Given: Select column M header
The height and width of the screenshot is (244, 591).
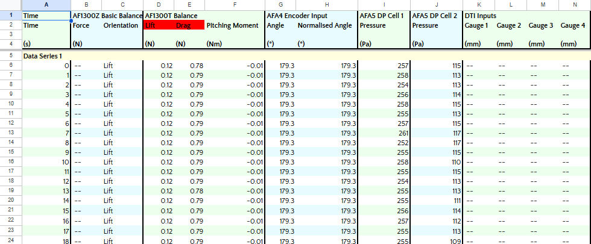Looking at the screenshot, I should point(543,5).
